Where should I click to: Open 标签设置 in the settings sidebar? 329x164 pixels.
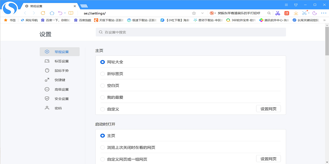(x=61, y=61)
